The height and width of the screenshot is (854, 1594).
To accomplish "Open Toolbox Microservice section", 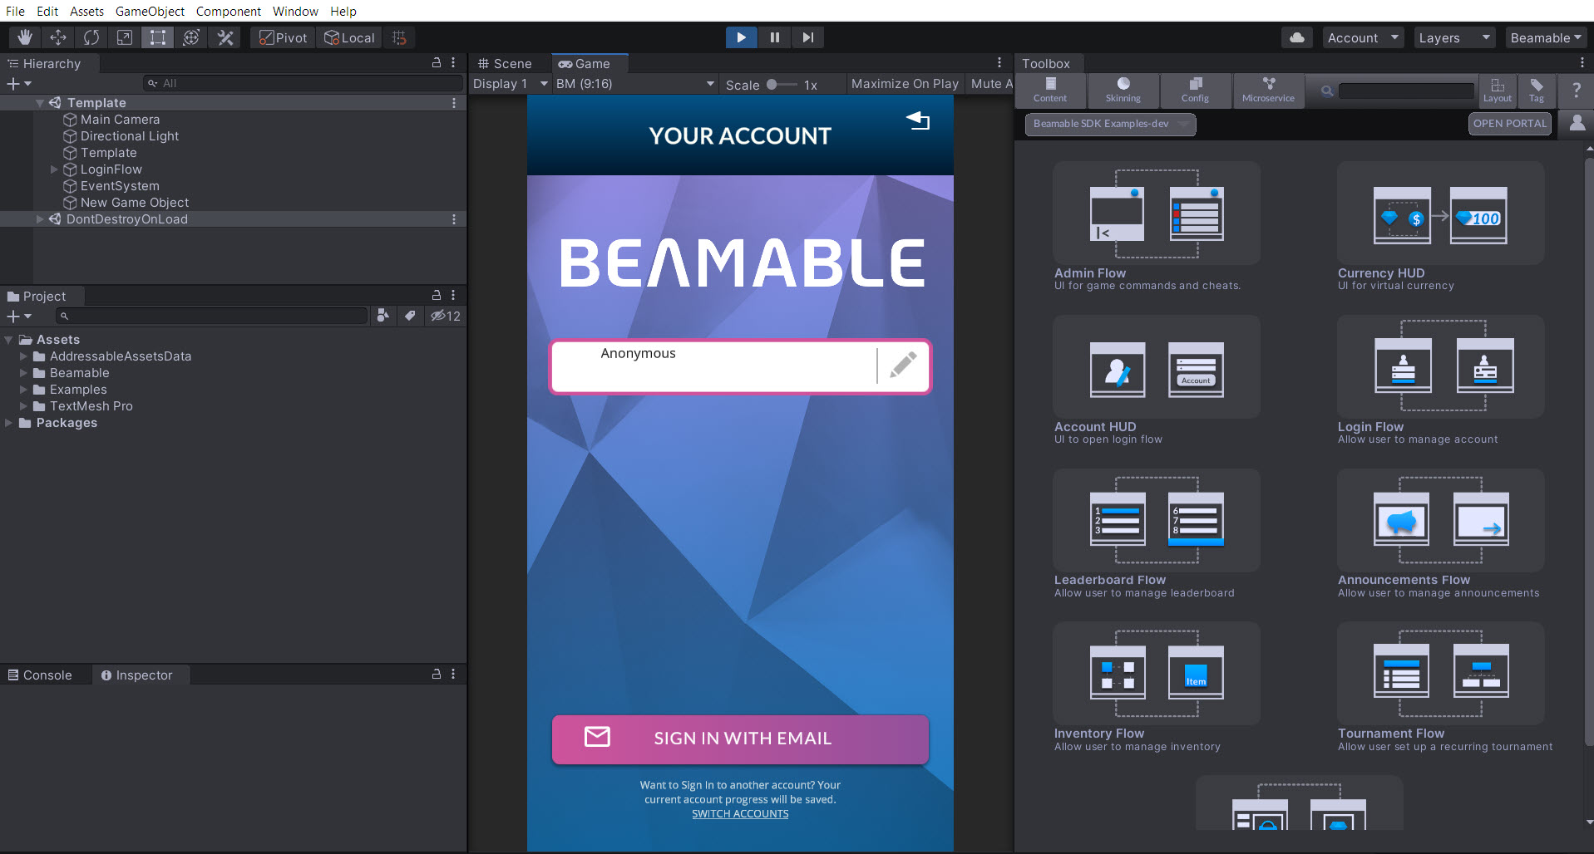I will [1268, 90].
